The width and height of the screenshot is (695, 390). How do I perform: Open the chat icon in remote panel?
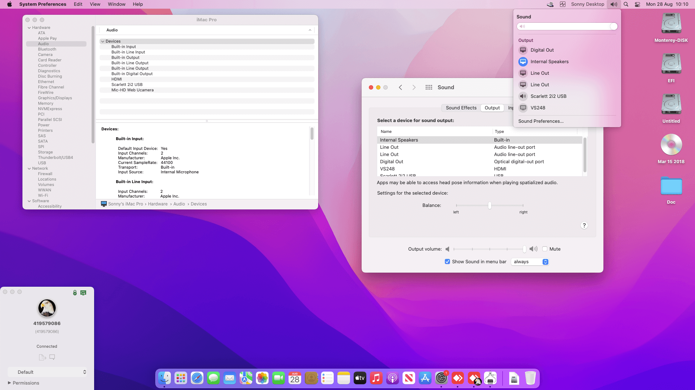[x=52, y=357]
